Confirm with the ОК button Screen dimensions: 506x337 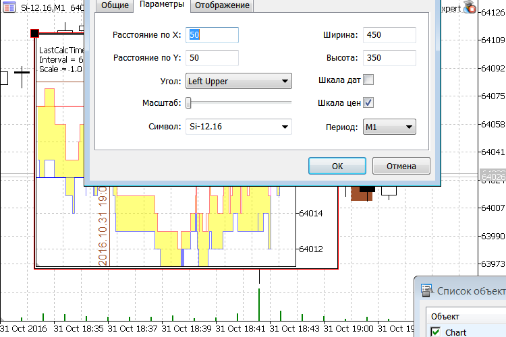pyautogui.click(x=337, y=166)
